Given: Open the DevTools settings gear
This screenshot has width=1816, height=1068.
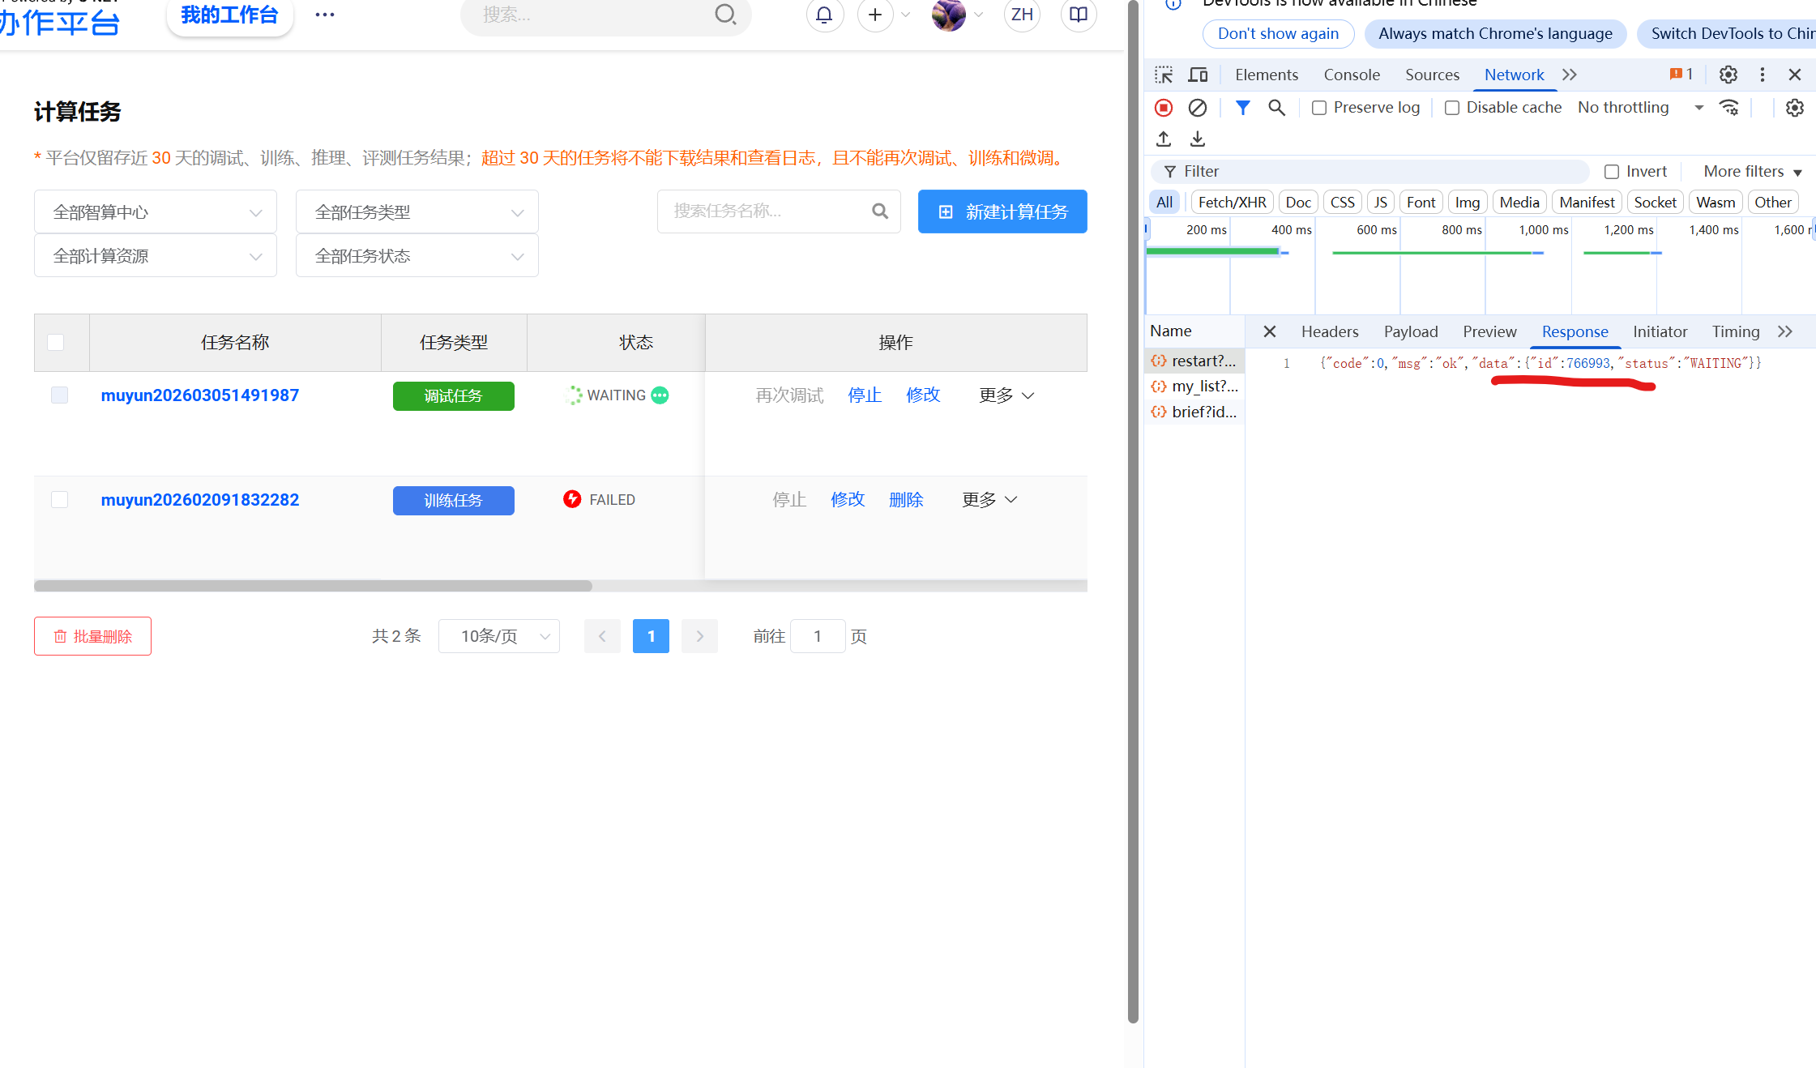Looking at the screenshot, I should (1728, 75).
